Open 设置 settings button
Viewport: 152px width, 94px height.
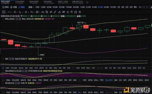(x=14, y=7)
